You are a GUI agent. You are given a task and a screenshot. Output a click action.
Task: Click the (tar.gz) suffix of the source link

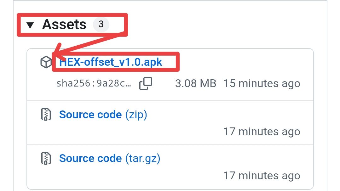143,159
